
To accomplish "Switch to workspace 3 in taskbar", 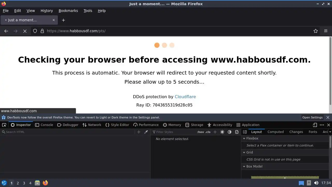I will tap(24, 183).
